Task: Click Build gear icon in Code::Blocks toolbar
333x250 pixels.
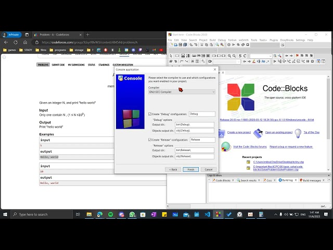Action: coord(229,45)
